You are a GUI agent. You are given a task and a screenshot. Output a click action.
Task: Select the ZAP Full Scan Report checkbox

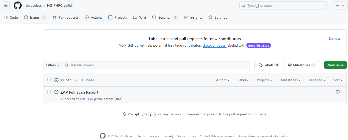coord(49,91)
